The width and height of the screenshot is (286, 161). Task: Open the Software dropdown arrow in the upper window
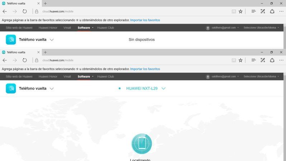tap(93, 28)
